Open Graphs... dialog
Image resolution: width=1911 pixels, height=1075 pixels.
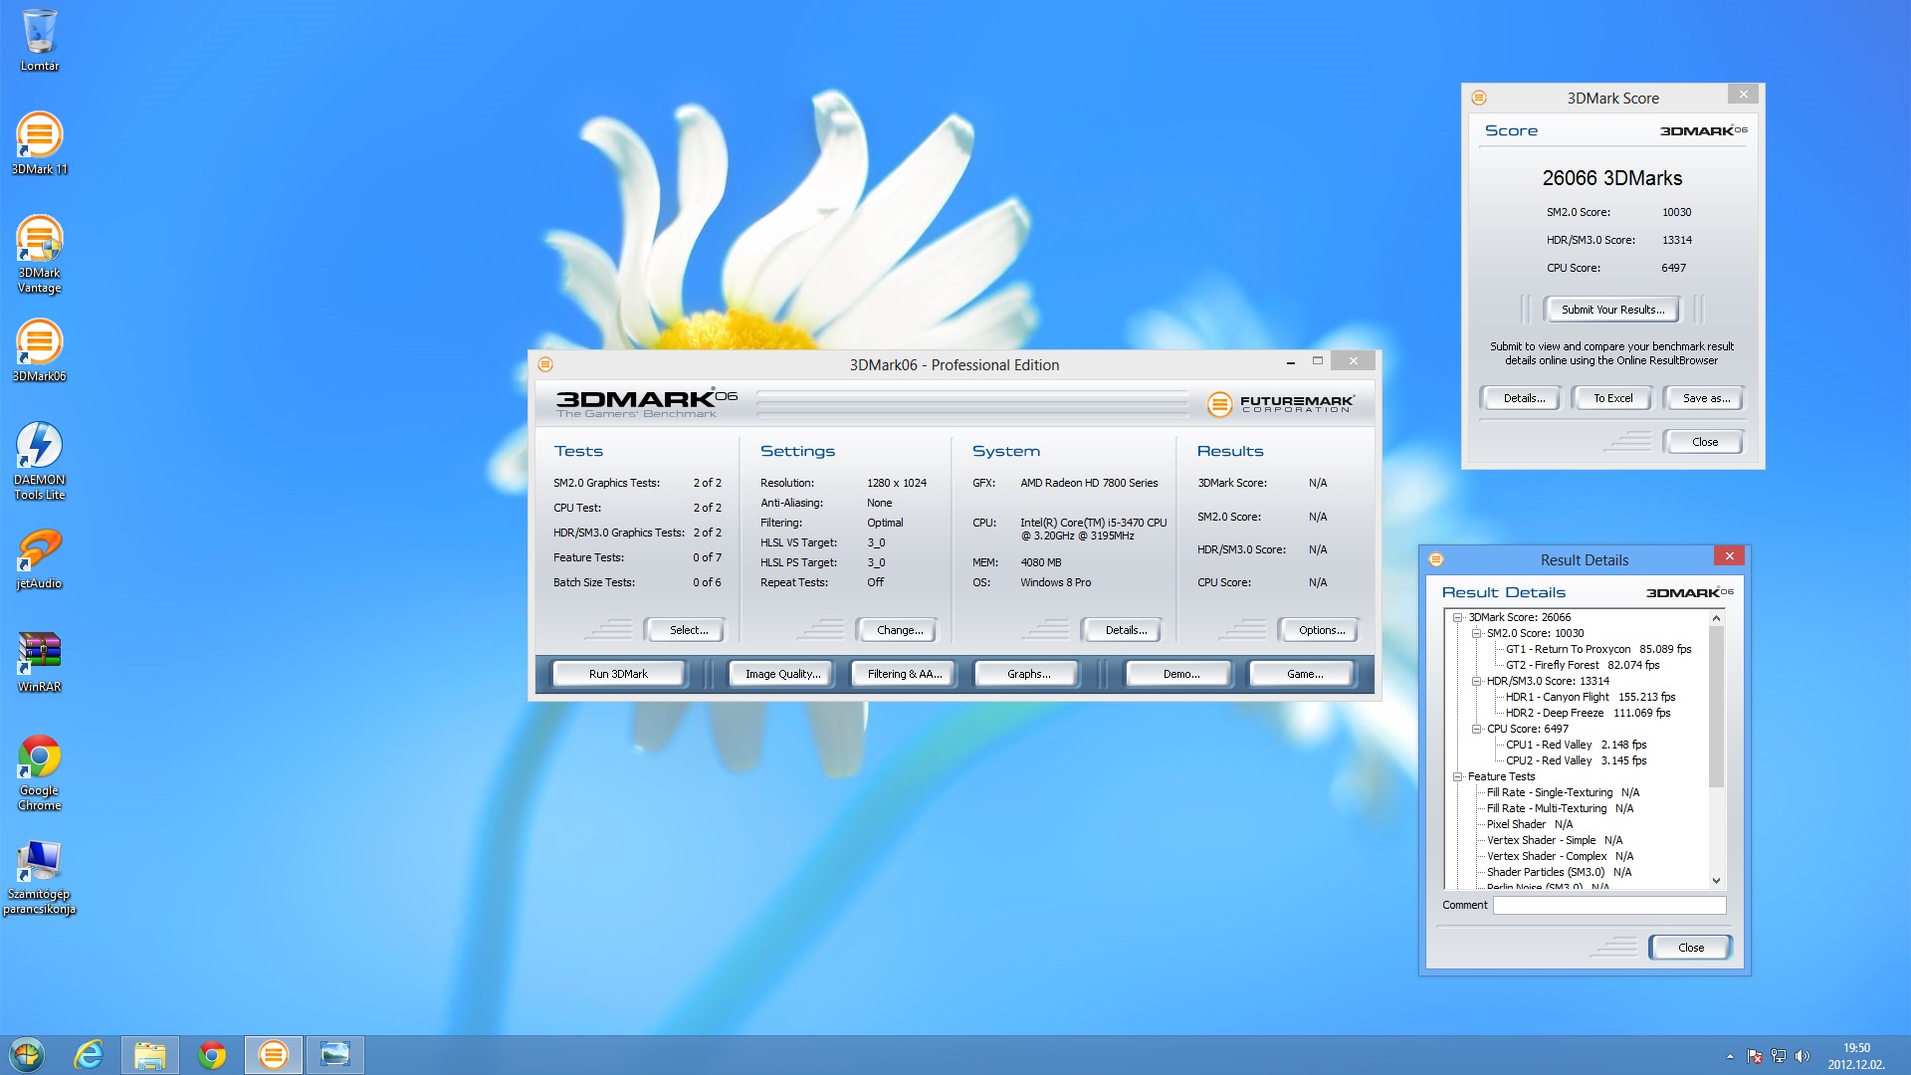[1028, 674]
